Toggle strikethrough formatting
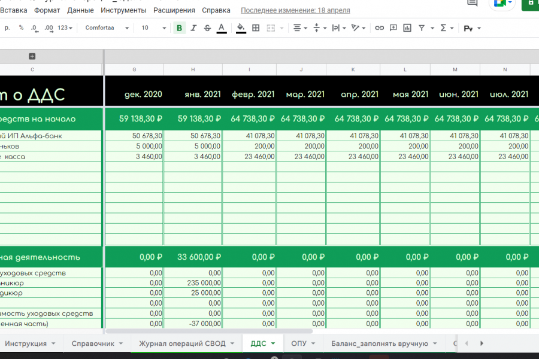 (x=207, y=28)
